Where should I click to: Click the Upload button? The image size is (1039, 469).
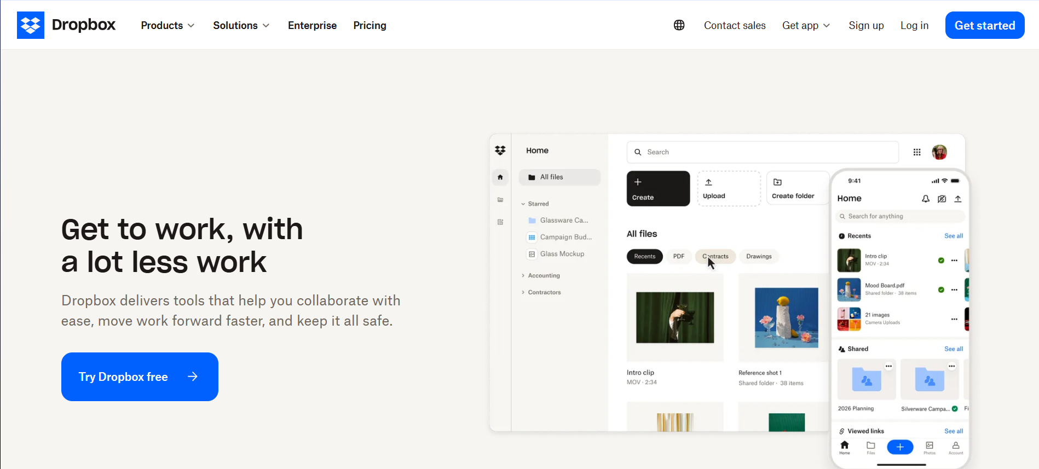(x=729, y=188)
